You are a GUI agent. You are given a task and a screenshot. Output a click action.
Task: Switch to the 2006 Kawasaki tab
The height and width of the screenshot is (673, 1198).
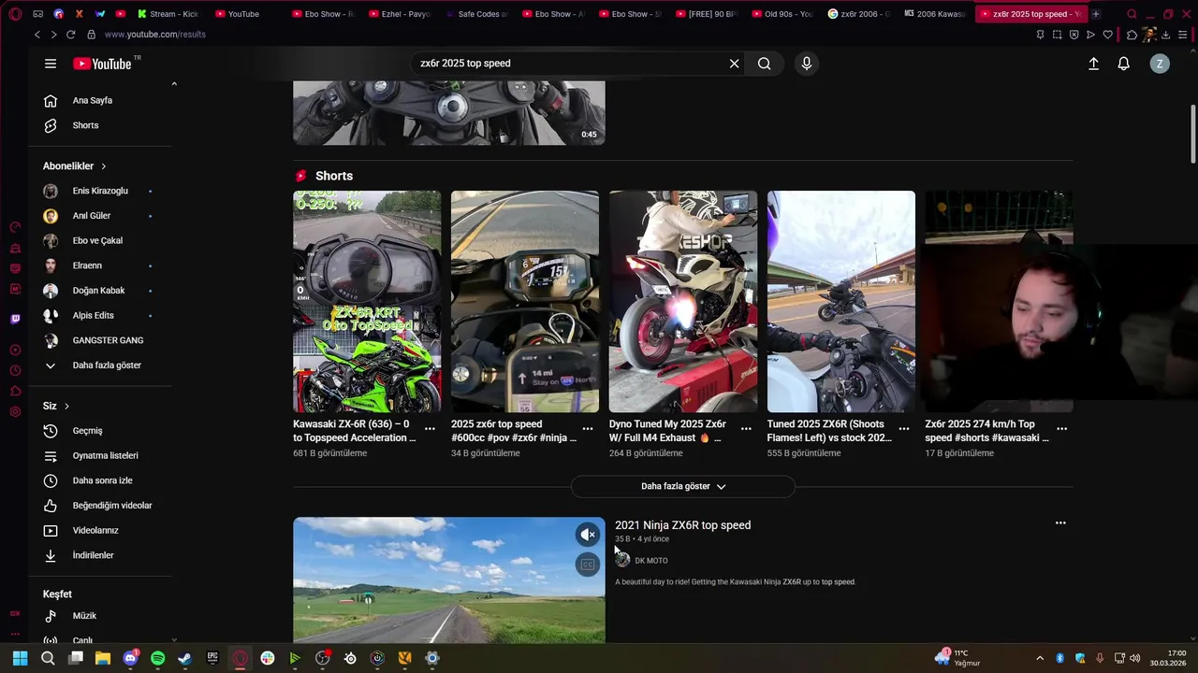[x=936, y=14]
